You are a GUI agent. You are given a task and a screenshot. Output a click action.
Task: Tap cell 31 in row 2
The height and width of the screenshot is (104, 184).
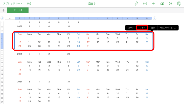tap(69, 26)
